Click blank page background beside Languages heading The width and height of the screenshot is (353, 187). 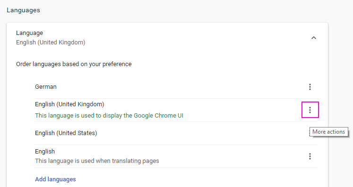(180, 10)
